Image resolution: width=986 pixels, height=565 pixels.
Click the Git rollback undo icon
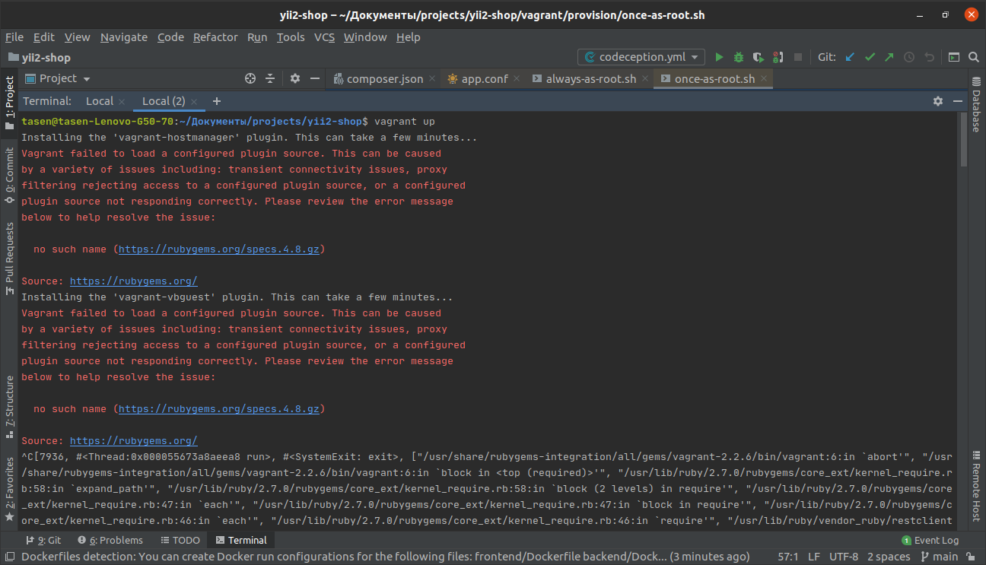[929, 57]
